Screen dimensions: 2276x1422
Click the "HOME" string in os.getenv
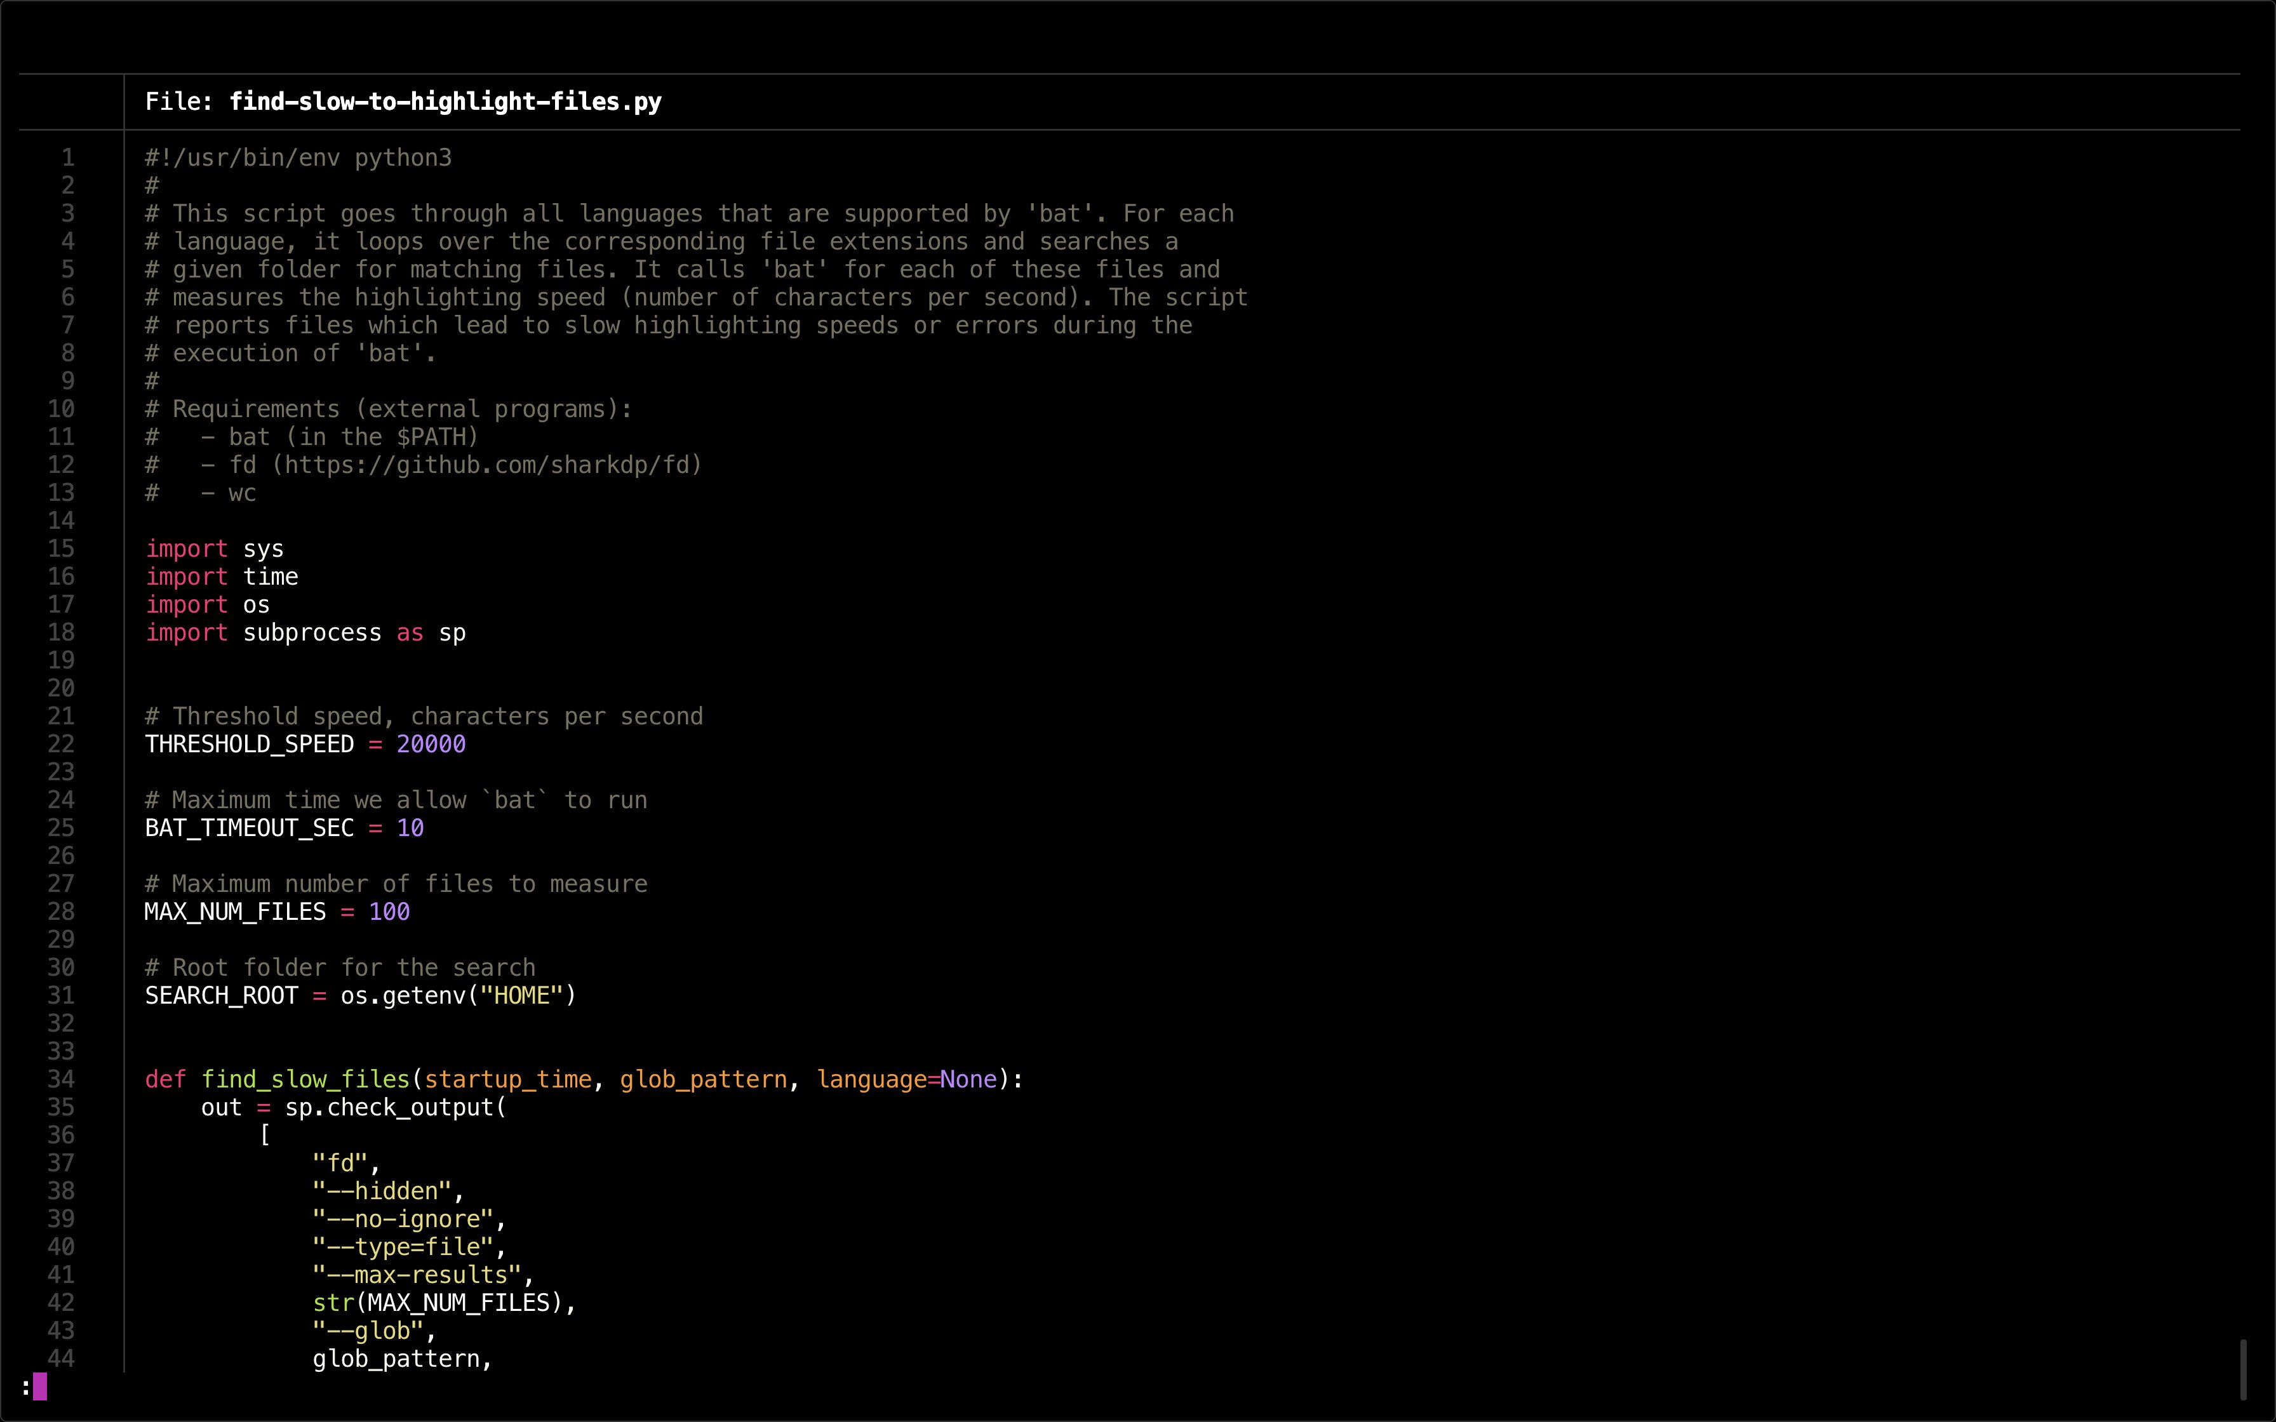tap(521, 995)
